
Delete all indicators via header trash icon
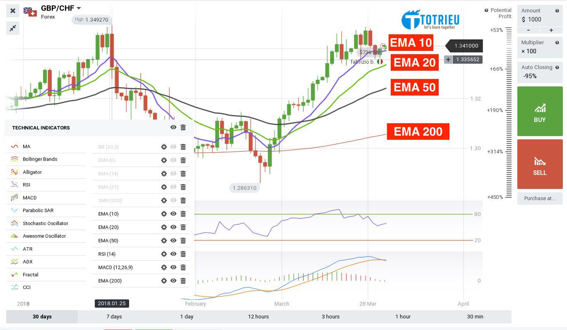tap(183, 127)
